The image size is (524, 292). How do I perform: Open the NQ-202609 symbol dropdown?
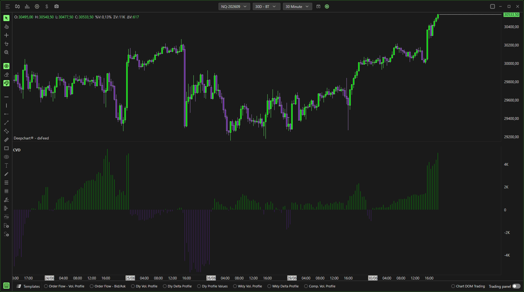point(234,6)
